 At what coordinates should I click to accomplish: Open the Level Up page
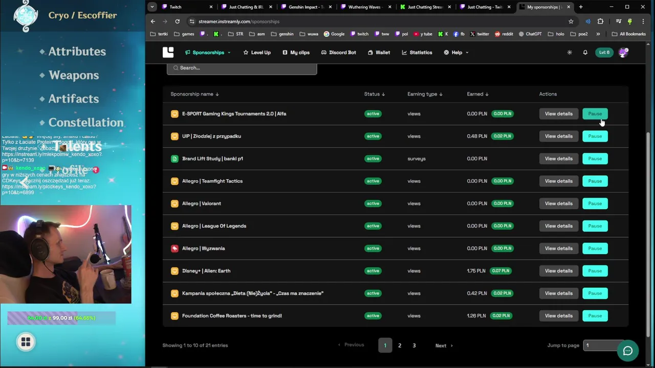click(x=257, y=52)
